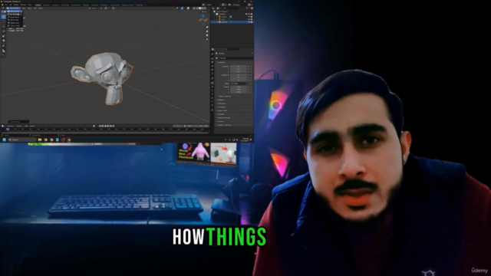
Task: Open the Object Mode dropdown in header
Action: [x=14, y=8]
